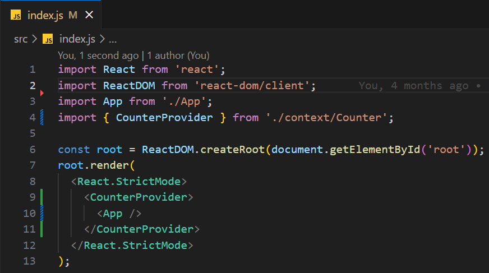The width and height of the screenshot is (489, 273).
Task: Click line number 13 in the gutter
Action: click(x=29, y=261)
